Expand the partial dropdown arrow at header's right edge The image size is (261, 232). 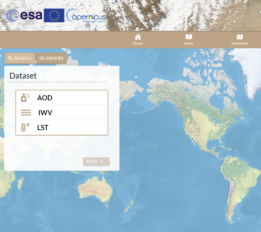(x=260, y=13)
